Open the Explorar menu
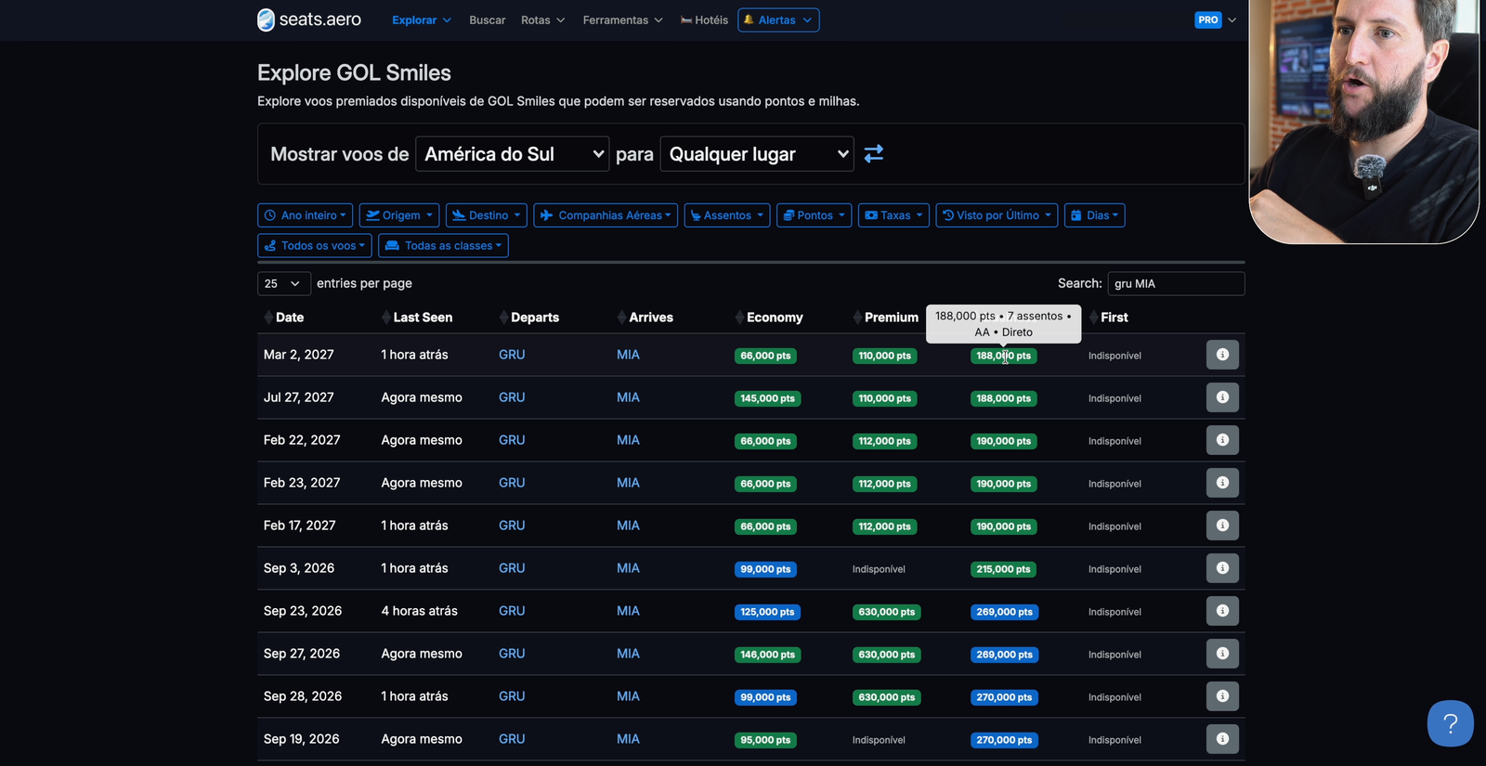 [422, 20]
